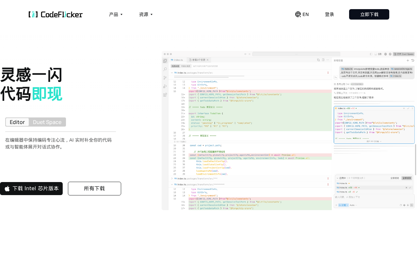Click the 所有下载 button
This screenshot has width=418, height=261.
click(x=94, y=189)
